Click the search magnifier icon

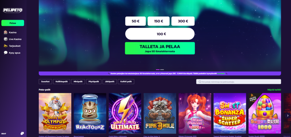coord(200,82)
